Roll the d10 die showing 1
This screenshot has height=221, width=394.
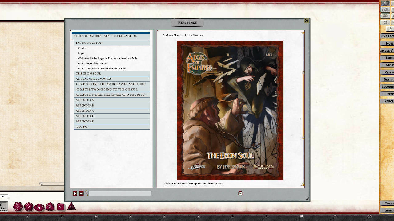(39, 207)
